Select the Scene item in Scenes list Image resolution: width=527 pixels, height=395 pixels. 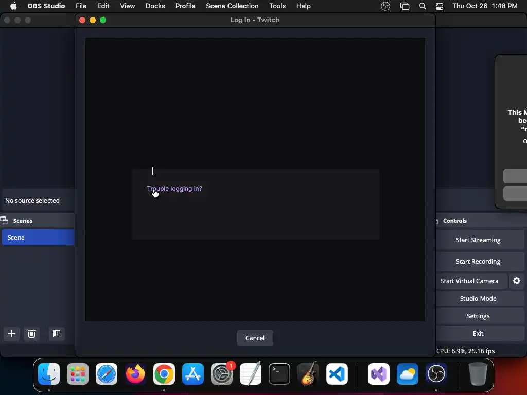[38, 237]
